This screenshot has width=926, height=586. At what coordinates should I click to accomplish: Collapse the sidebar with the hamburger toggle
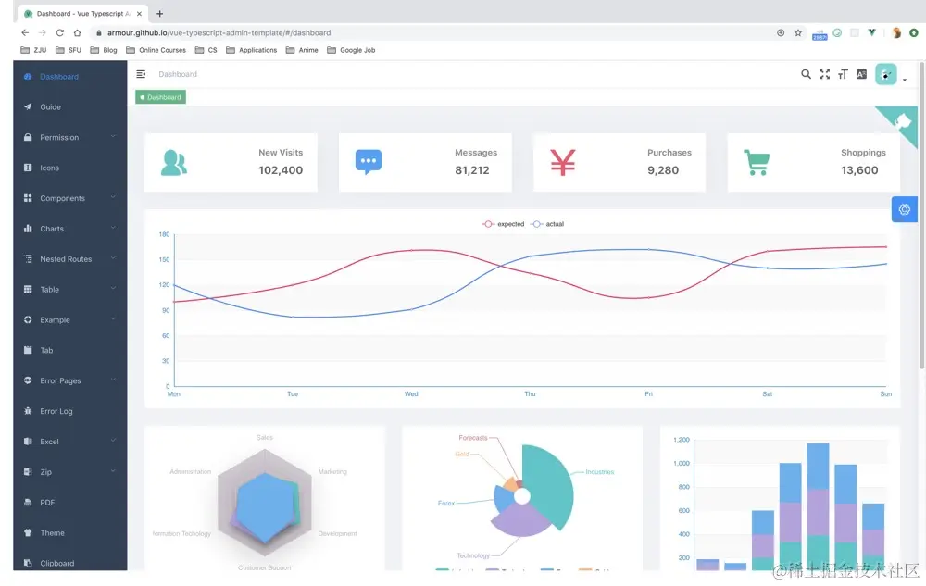140,74
